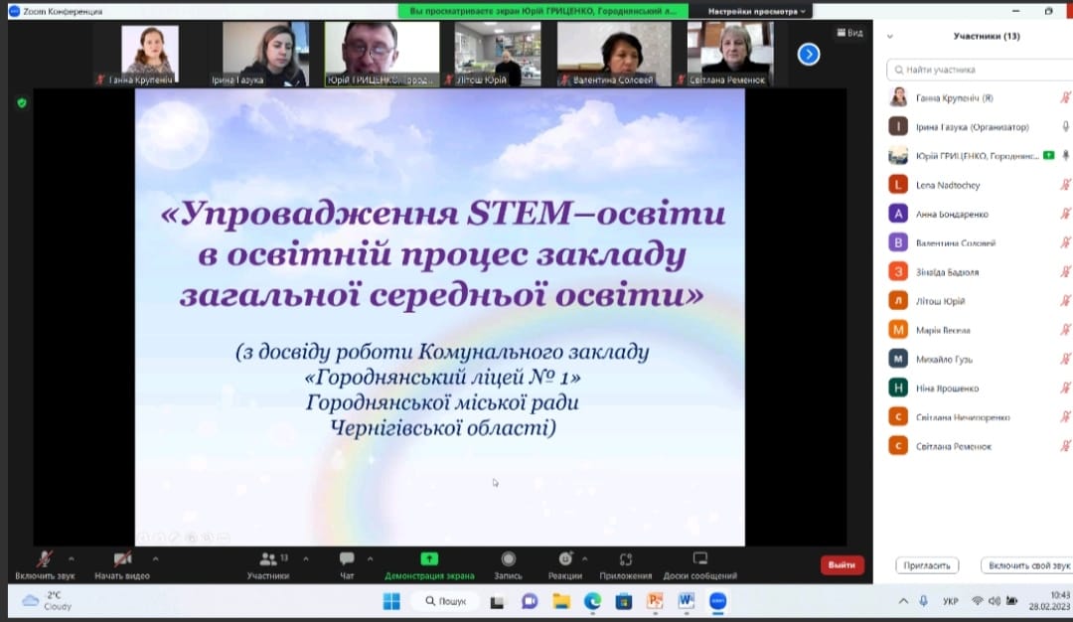Viewport: 1073px width, 622px height.
Task: Click the green encryption shield icon
Action: coord(22,102)
